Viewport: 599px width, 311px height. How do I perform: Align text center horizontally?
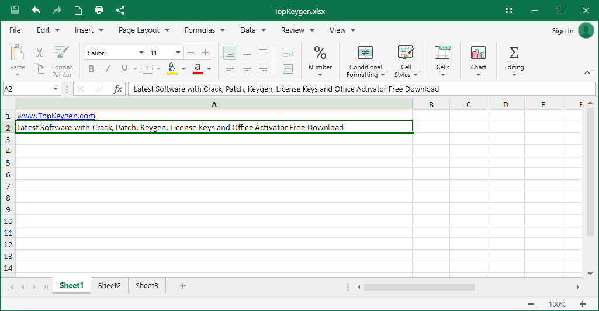pos(247,69)
